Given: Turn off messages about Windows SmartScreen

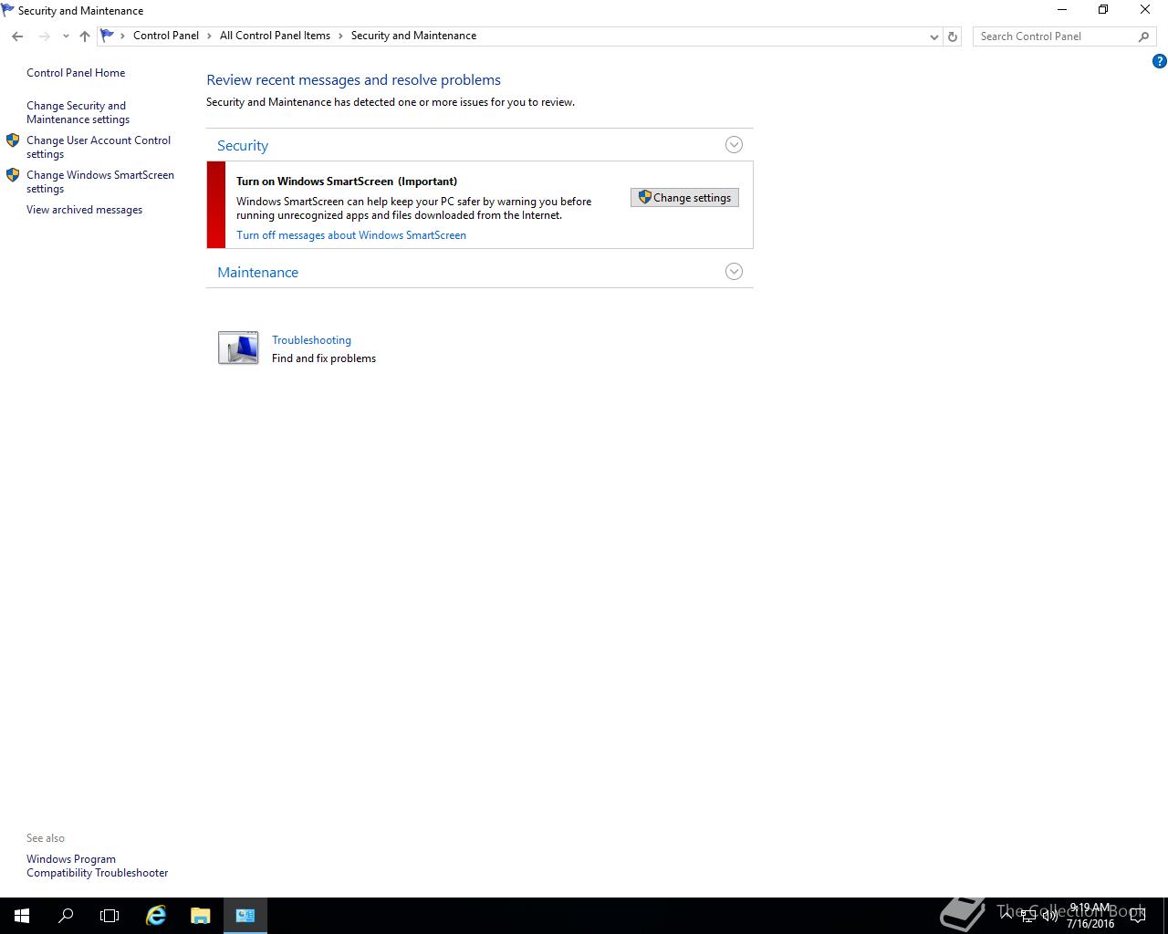Looking at the screenshot, I should coord(351,235).
